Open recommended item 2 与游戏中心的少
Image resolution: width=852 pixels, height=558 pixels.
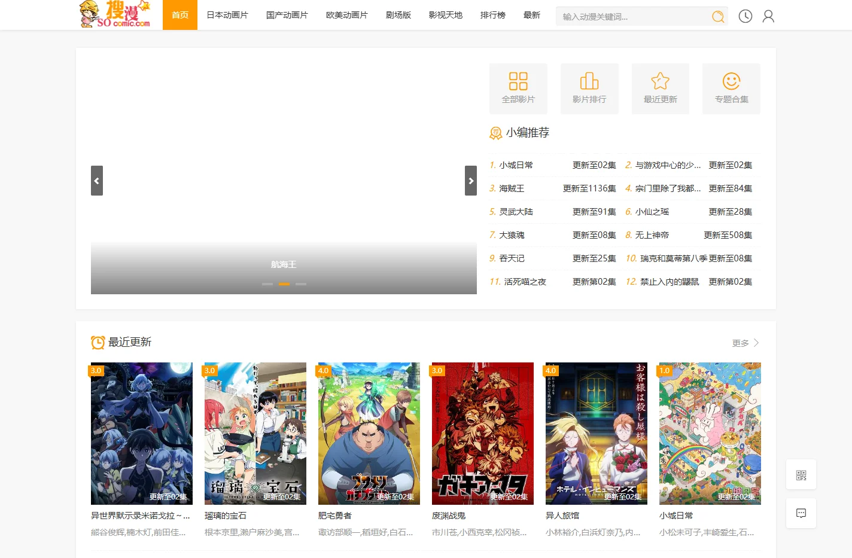(x=668, y=165)
